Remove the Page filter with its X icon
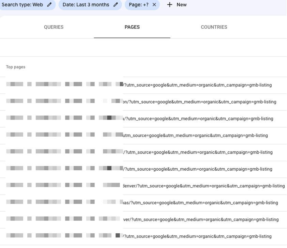Image resolution: width=287 pixels, height=248 pixels. pos(154,5)
